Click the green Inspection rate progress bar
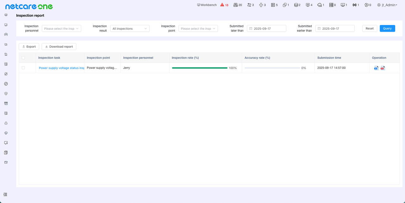 [200, 68]
